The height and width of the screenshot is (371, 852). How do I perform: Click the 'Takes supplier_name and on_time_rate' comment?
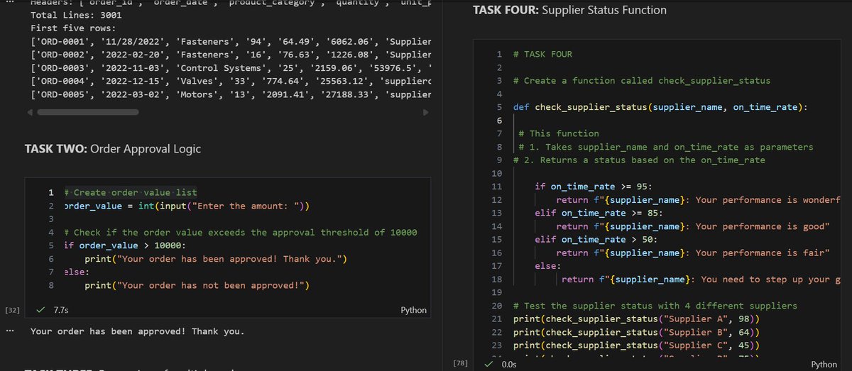pyautogui.click(x=665, y=147)
